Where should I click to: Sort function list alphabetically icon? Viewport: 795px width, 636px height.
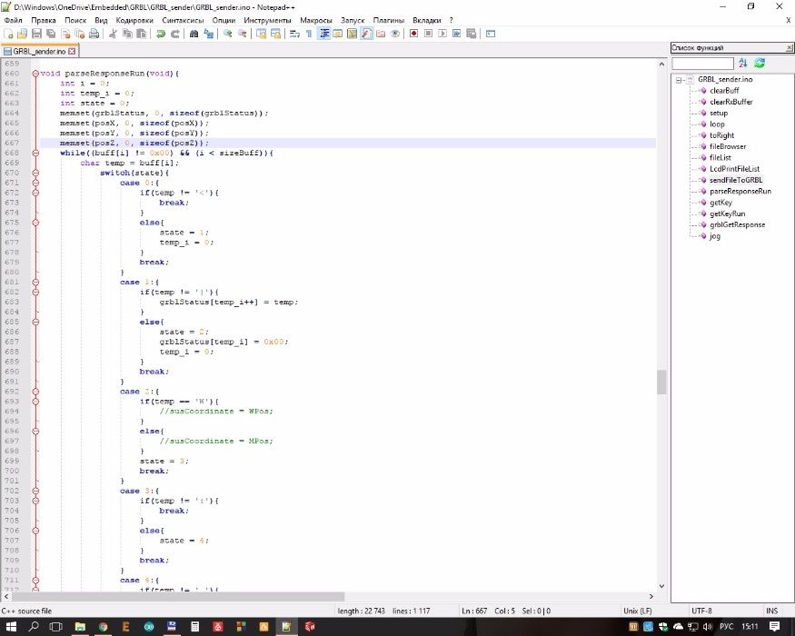[743, 64]
